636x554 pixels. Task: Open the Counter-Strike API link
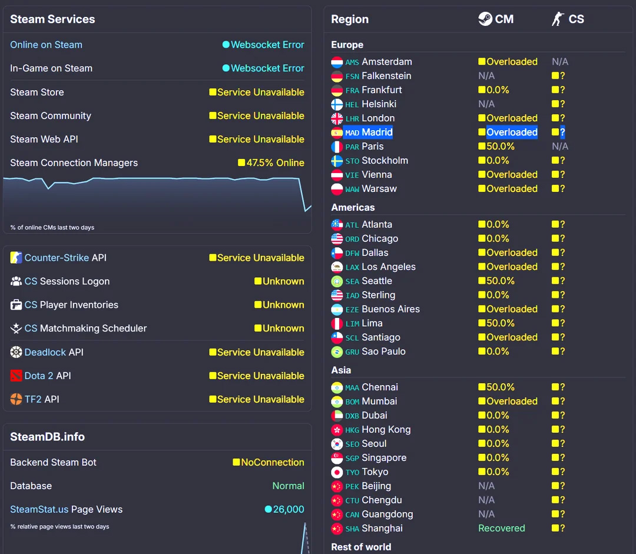57,258
